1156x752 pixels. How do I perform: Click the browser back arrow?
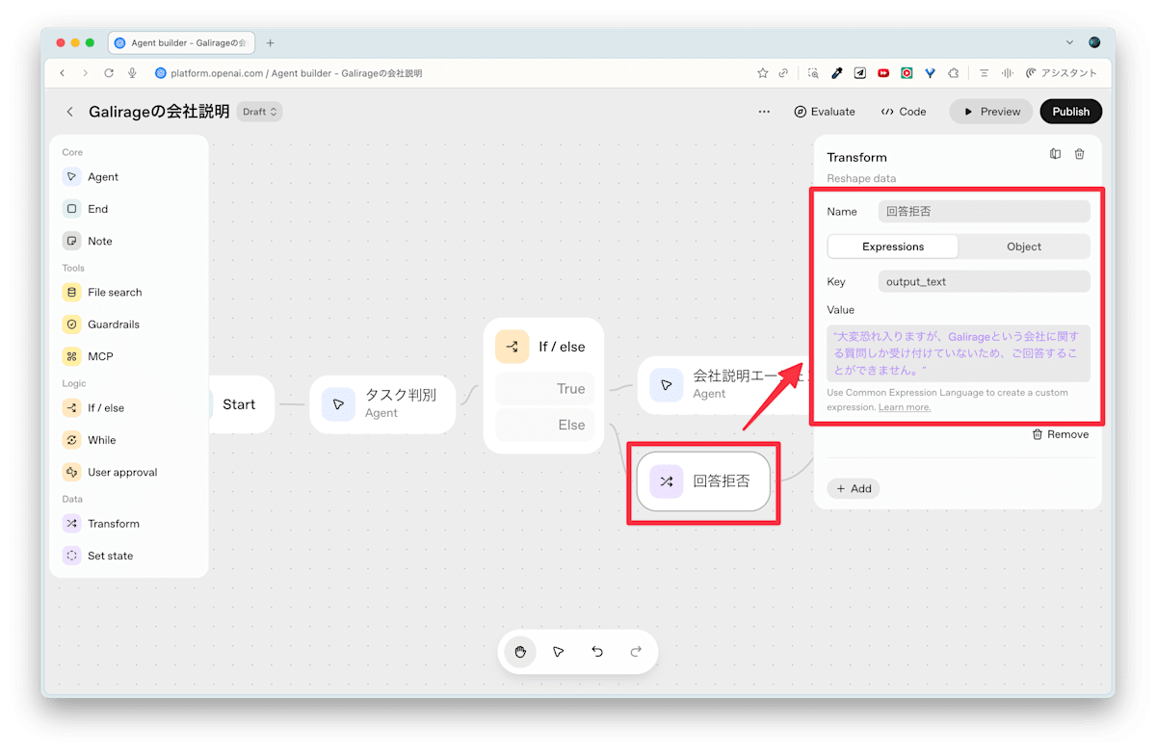click(63, 73)
